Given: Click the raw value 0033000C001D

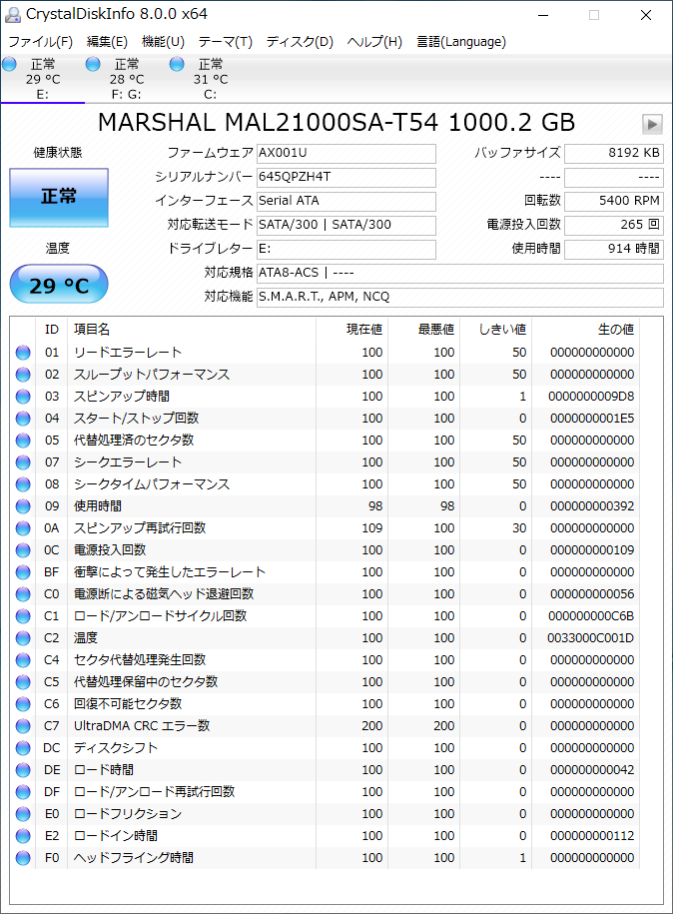Looking at the screenshot, I should (x=590, y=638).
